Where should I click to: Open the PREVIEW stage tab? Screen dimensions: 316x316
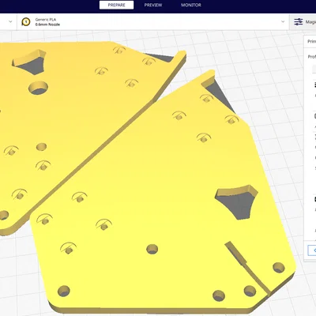(153, 5)
